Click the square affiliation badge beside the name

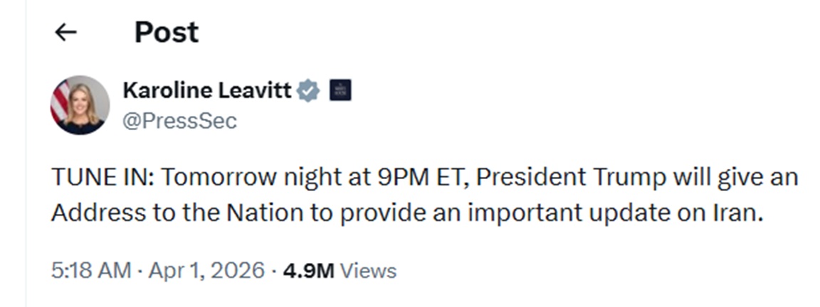point(340,90)
